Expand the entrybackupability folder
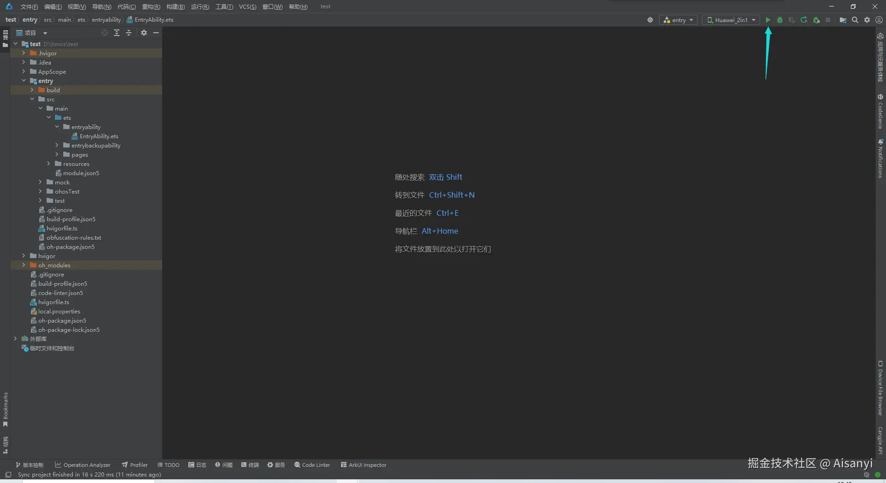This screenshot has width=886, height=483. (x=57, y=145)
